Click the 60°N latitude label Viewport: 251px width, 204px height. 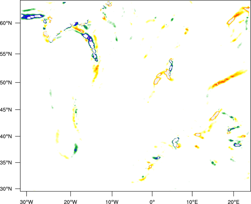click(x=6, y=23)
